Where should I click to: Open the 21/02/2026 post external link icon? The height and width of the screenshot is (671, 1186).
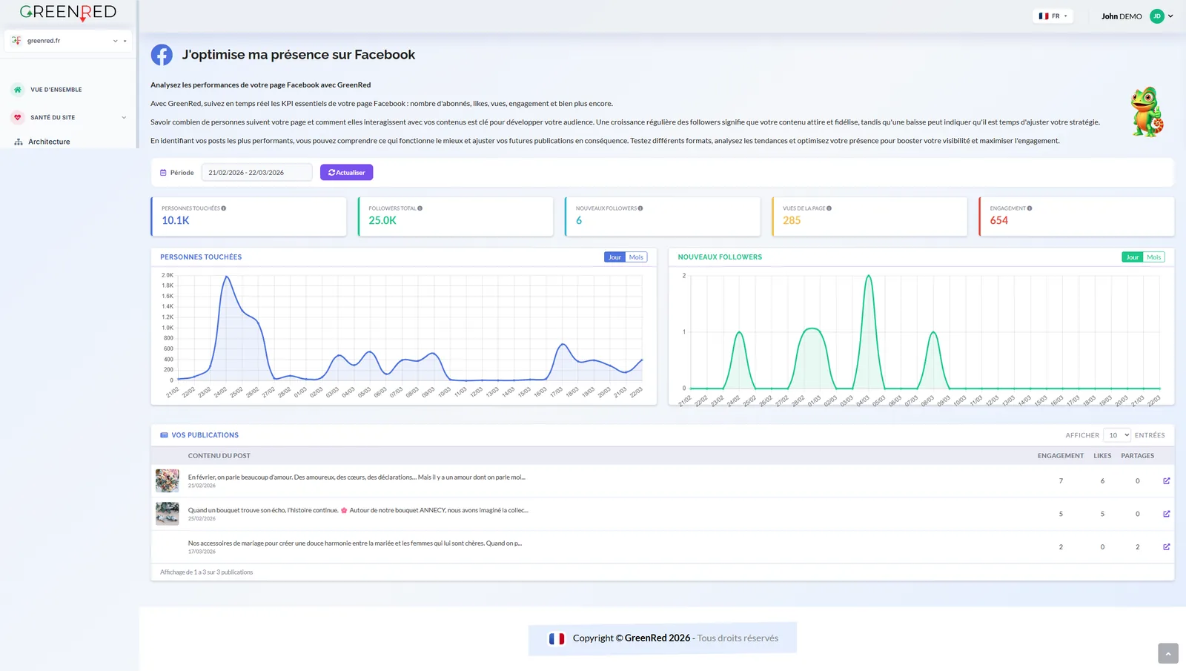(x=1167, y=481)
